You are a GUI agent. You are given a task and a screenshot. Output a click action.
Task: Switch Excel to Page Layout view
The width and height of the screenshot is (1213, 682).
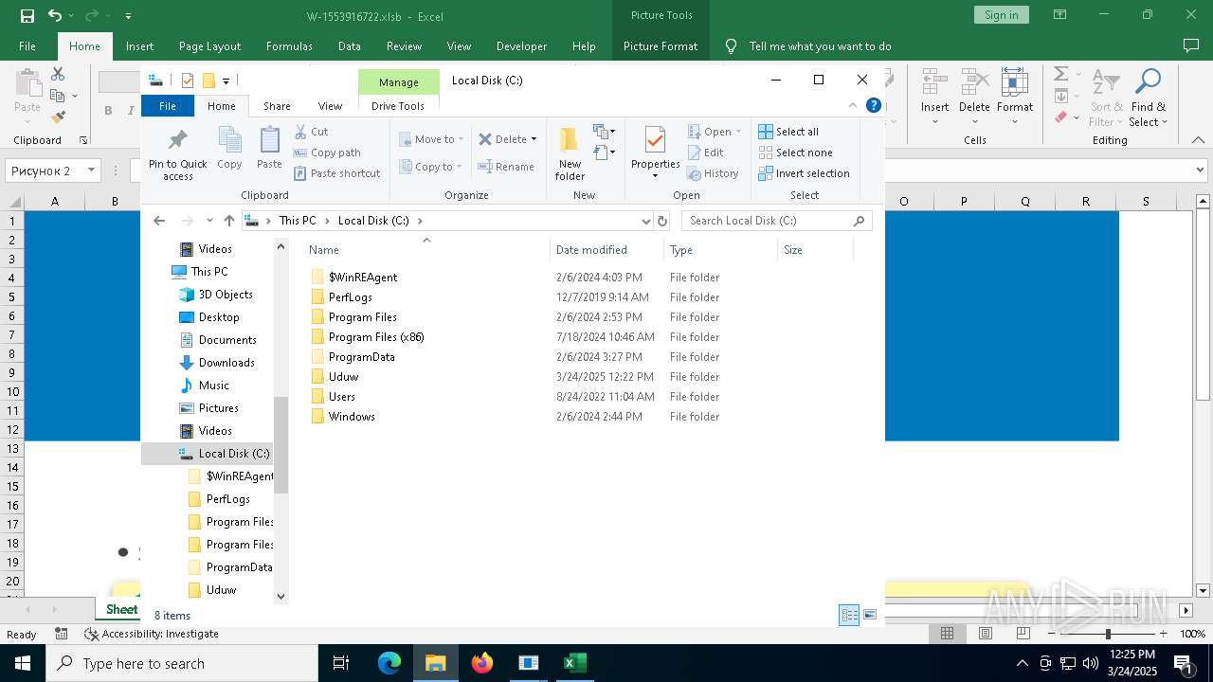pos(986,634)
